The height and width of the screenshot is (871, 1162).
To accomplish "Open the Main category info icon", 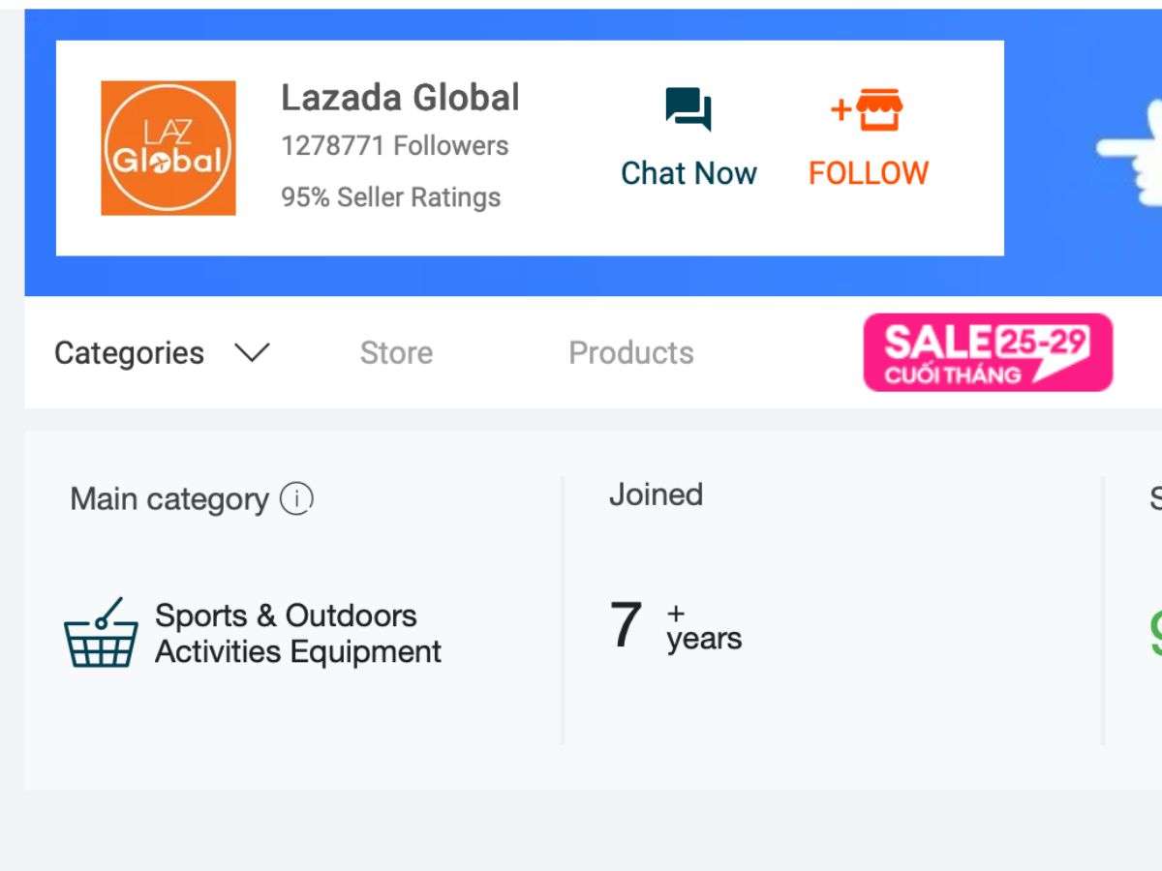I will click(x=296, y=499).
